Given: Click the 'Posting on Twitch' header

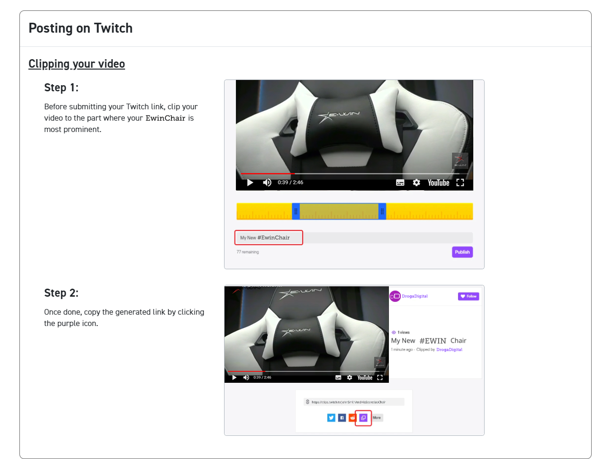Looking at the screenshot, I should tap(81, 28).
